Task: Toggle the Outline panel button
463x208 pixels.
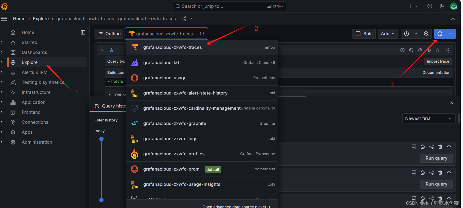Action: (109, 34)
